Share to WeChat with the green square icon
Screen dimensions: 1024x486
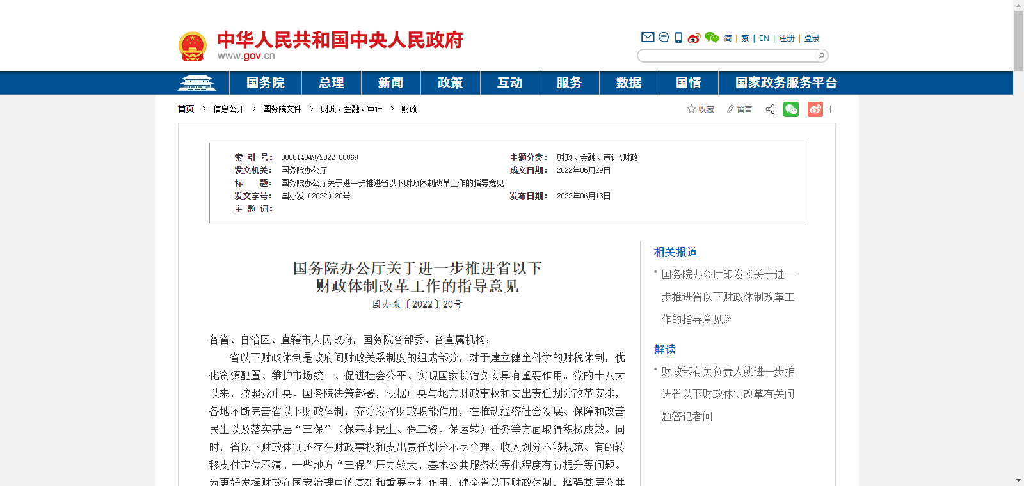click(x=791, y=109)
